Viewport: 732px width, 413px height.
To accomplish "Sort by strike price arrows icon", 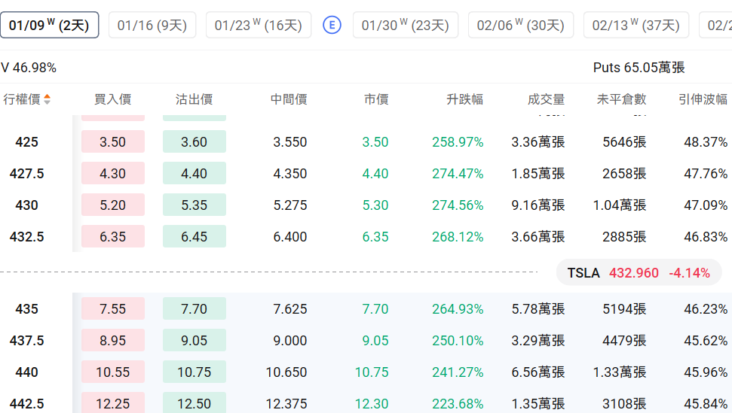I will pos(47,99).
